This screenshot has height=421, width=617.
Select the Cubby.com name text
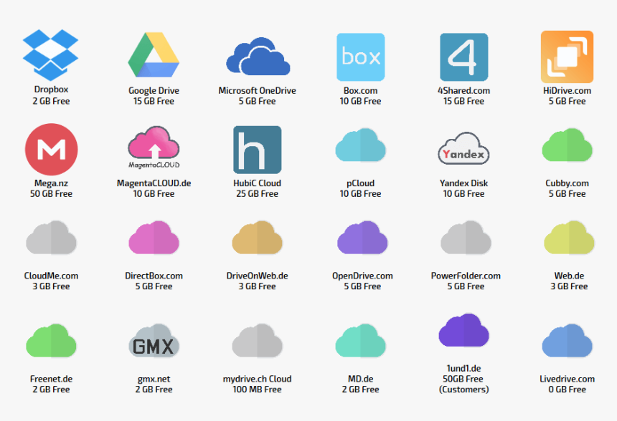tap(567, 183)
